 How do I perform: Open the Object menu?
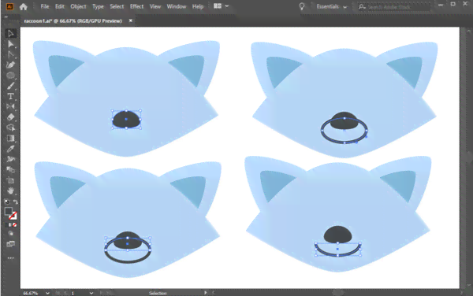[x=78, y=6]
